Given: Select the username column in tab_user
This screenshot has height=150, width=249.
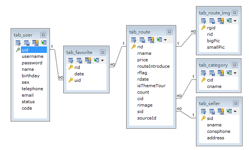Looking at the screenshot, I should [x=32, y=56].
